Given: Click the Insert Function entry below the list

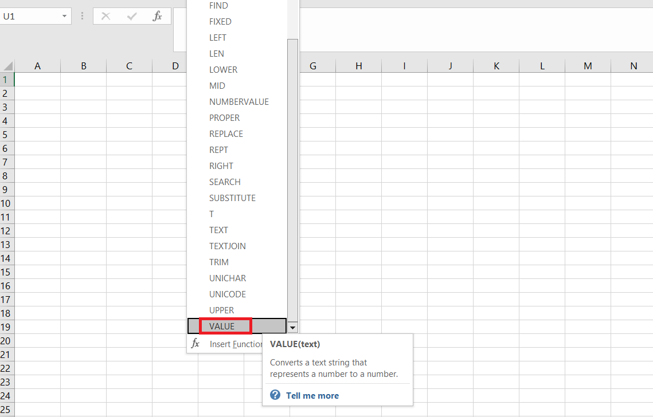Looking at the screenshot, I should (232, 344).
